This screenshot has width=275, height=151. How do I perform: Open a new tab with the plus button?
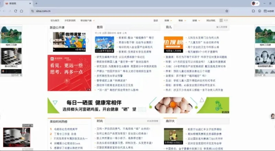click(x=36, y=3)
